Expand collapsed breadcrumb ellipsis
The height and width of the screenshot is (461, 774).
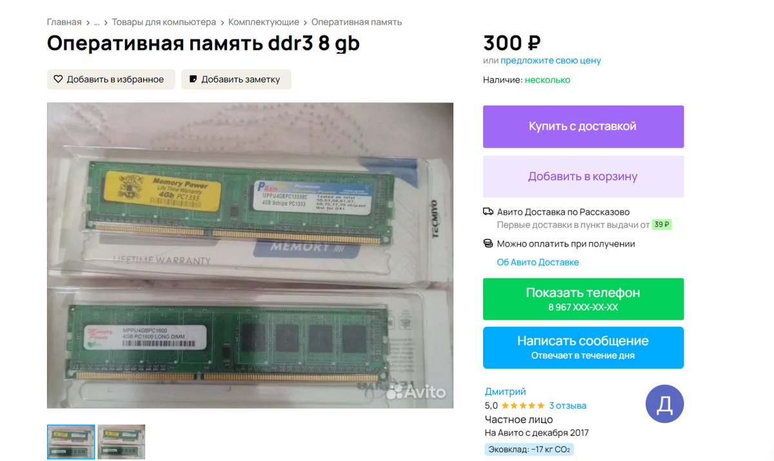[x=97, y=22]
